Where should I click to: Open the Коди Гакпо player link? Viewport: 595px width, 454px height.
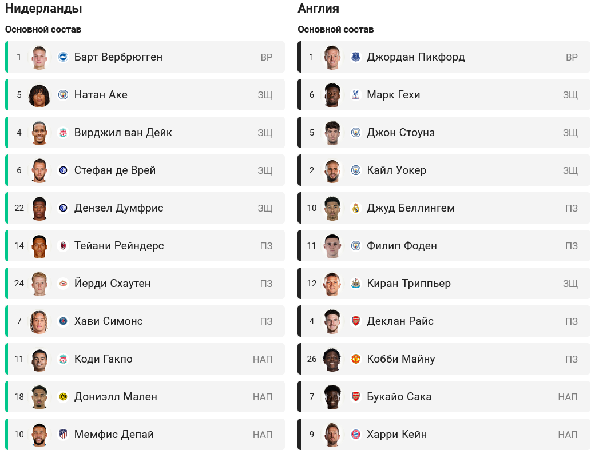pyautogui.click(x=103, y=359)
